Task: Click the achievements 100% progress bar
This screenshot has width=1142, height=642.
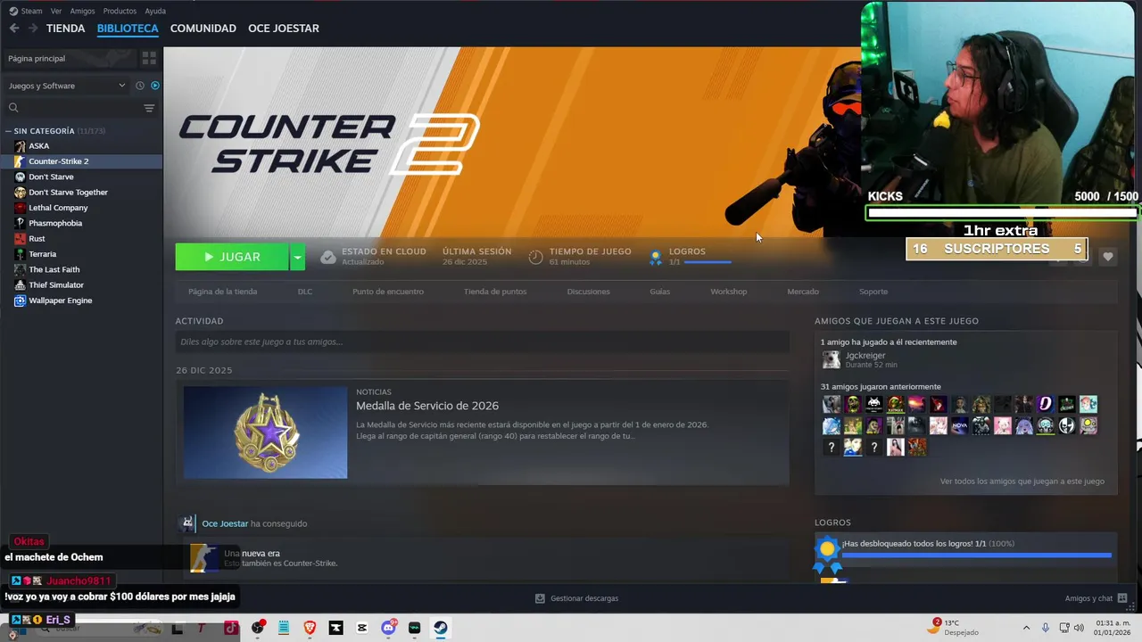Action: tap(977, 555)
